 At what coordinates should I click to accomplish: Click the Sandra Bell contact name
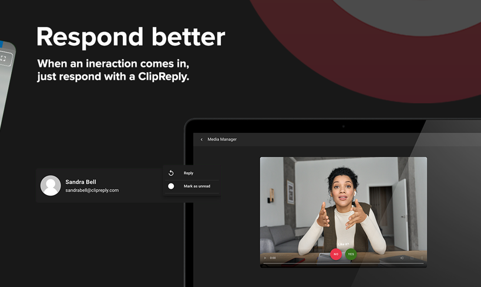[80, 182]
